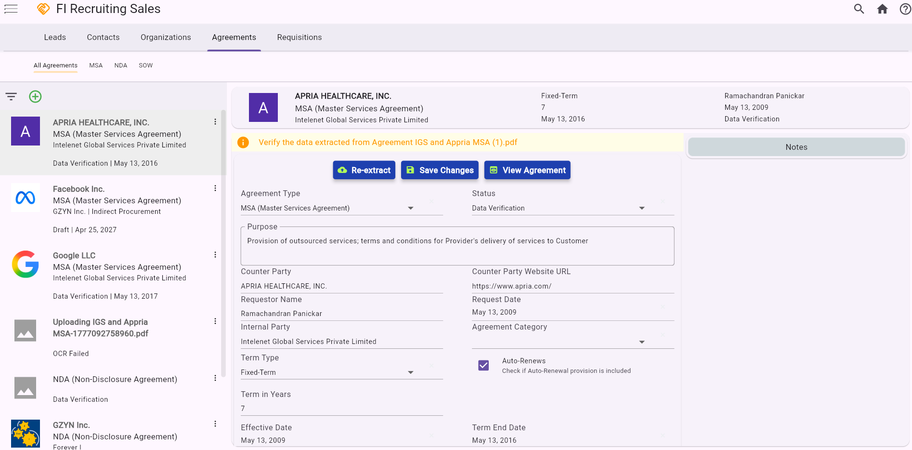Click the Re-extract button
This screenshot has height=450, width=912.
364,170
